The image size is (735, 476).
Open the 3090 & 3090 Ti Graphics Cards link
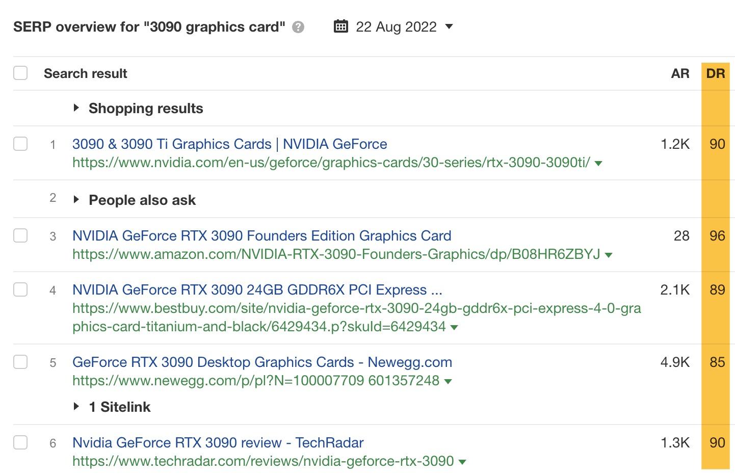[x=229, y=144]
